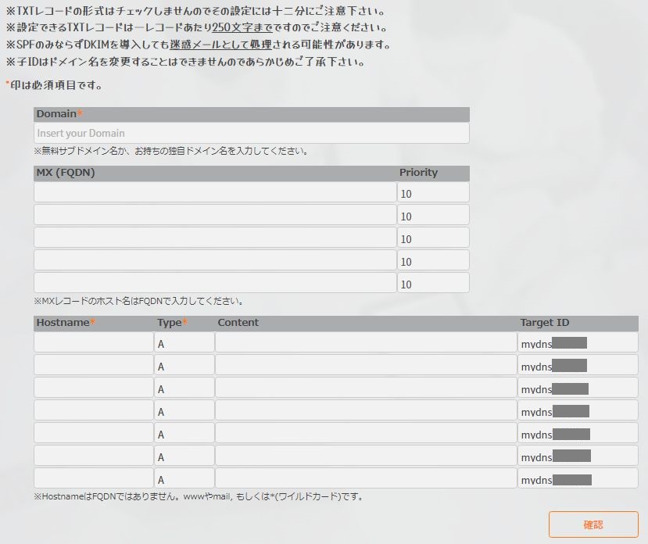Select the fourth Priority field
This screenshot has width=648, height=544.
pos(433,261)
